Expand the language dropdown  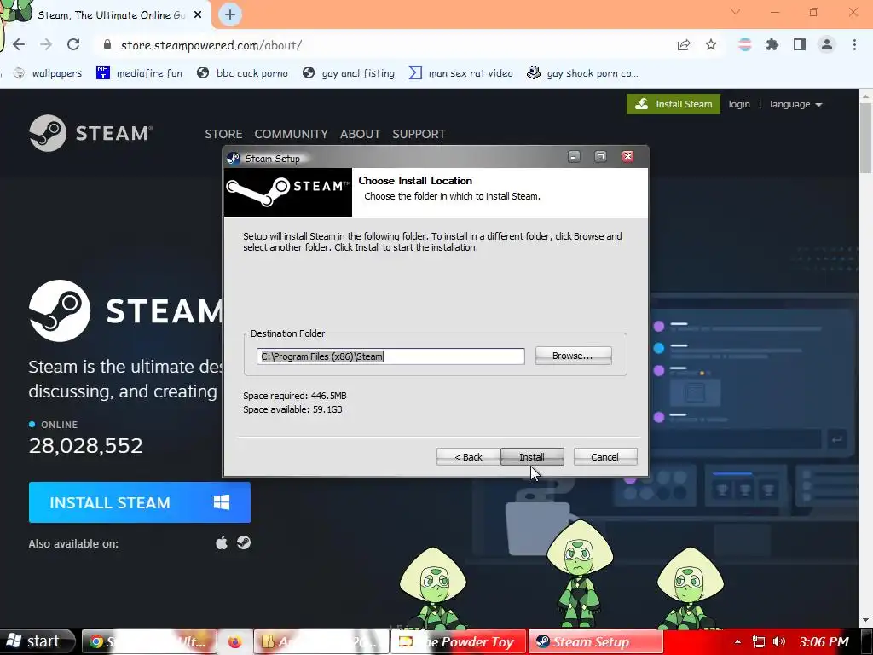[x=795, y=104]
